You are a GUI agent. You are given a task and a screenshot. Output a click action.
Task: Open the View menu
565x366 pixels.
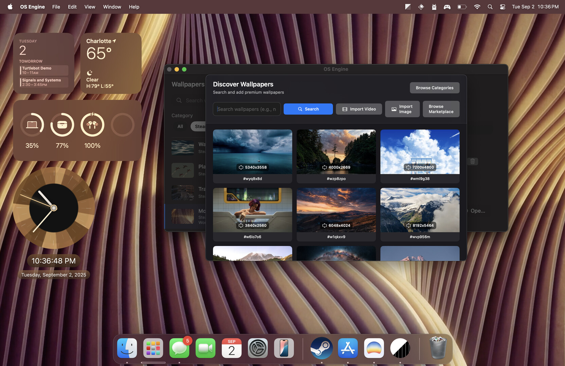89,6
